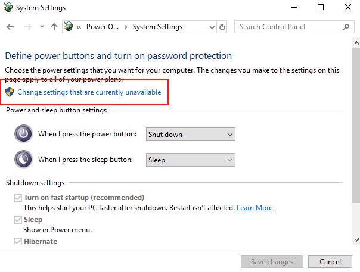This screenshot has height=272, width=360.
Task: Open the sleep button action dropdown
Action: point(190,160)
